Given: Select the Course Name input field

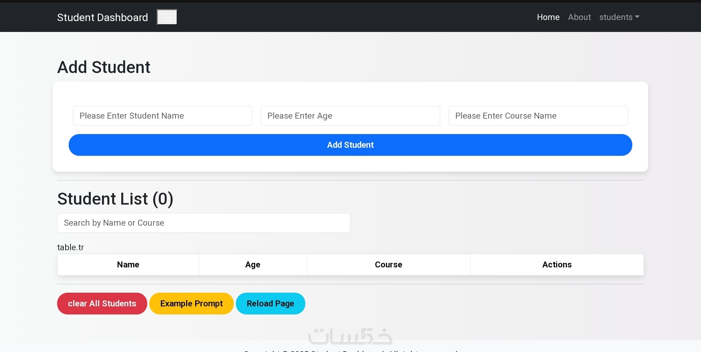Looking at the screenshot, I should [x=538, y=116].
